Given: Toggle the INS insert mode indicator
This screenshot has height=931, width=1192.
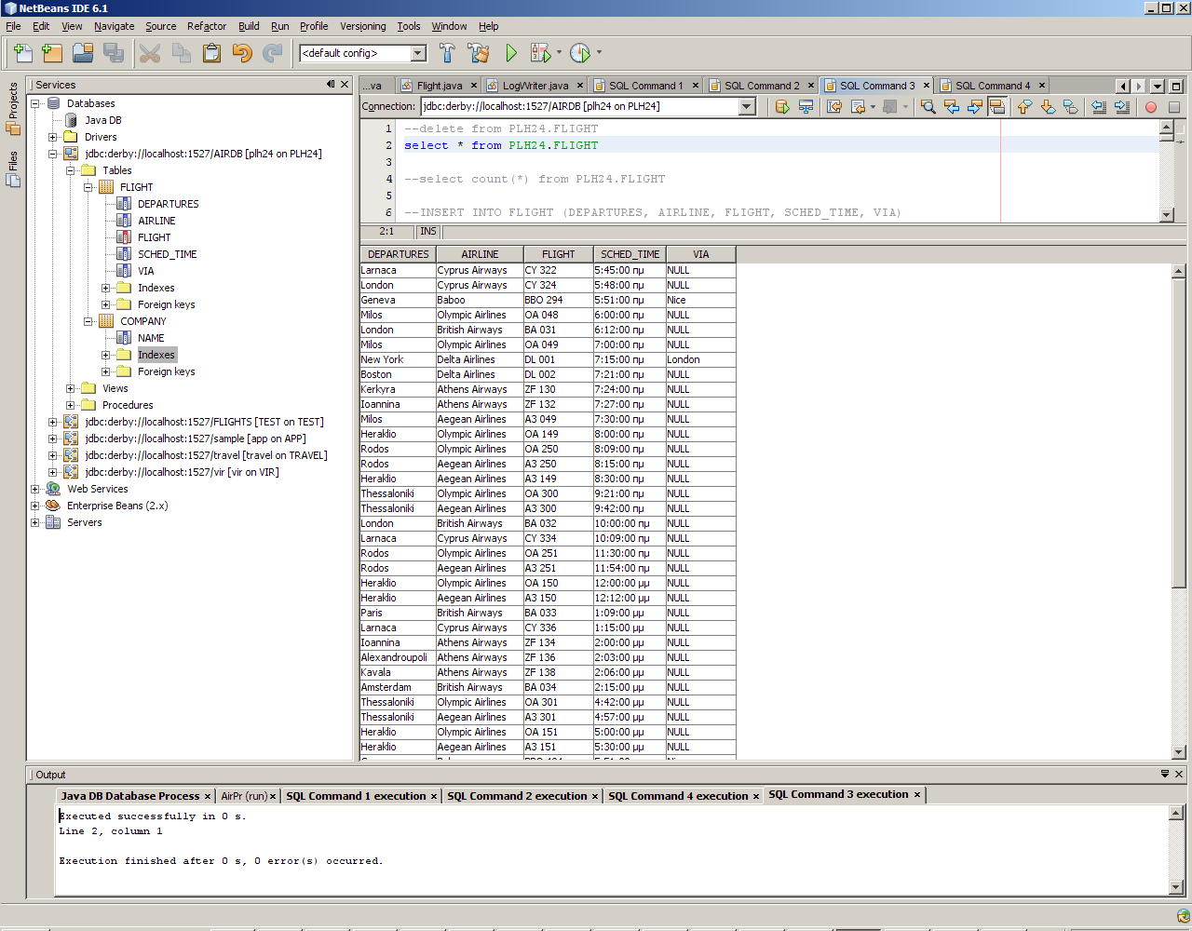Looking at the screenshot, I should 427,231.
